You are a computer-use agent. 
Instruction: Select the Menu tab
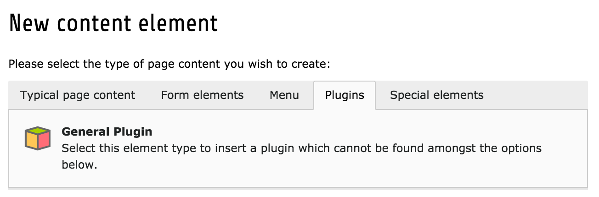[x=284, y=95]
